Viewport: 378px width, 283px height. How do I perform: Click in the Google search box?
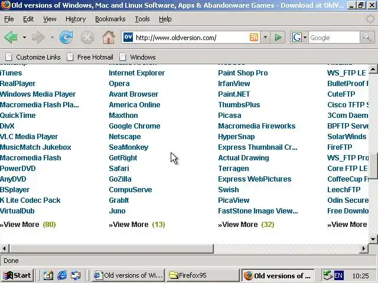(x=334, y=38)
